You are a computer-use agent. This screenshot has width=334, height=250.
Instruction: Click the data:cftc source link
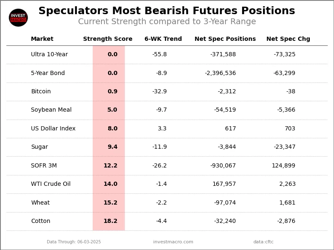263,242
